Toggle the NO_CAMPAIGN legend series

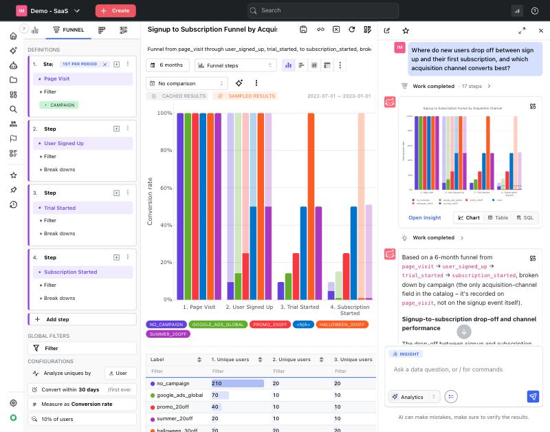166,325
